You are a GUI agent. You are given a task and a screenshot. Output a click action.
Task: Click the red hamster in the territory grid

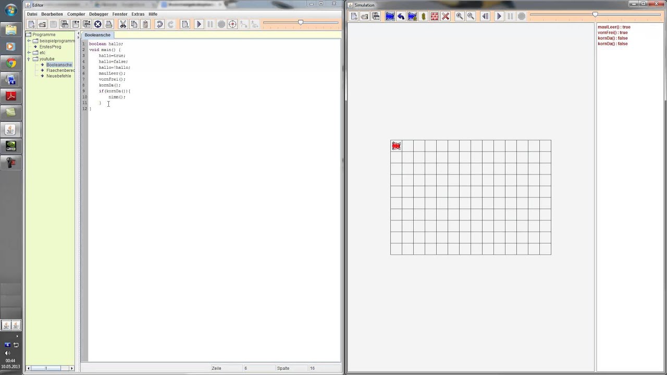point(396,146)
